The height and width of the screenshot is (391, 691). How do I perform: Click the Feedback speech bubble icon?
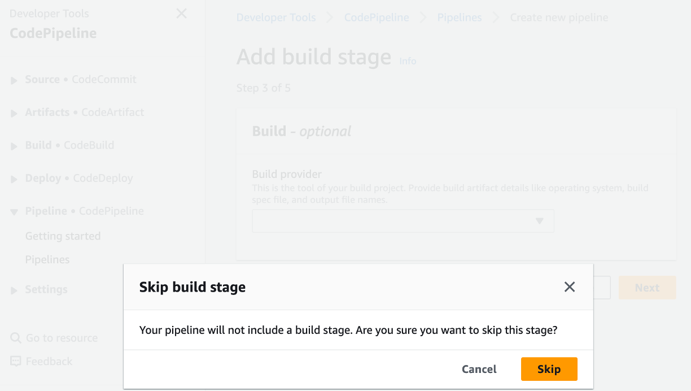pyautogui.click(x=16, y=361)
